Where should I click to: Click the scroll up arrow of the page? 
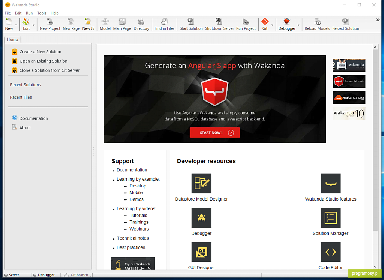point(375,47)
